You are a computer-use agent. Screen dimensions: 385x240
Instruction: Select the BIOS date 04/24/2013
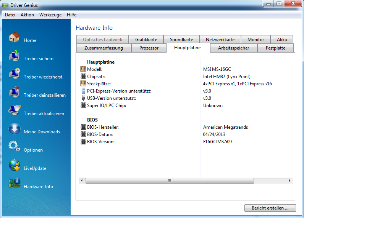coord(214,134)
